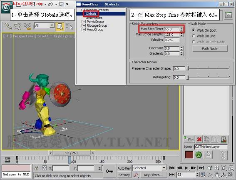Select the Pan View hand tool
Screen dimensions: 236x180
click(x=217, y=175)
